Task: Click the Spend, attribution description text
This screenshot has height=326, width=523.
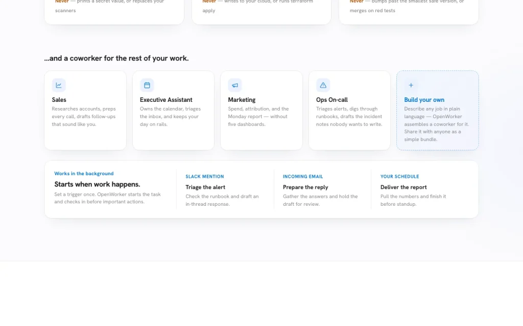Action: click(258, 117)
